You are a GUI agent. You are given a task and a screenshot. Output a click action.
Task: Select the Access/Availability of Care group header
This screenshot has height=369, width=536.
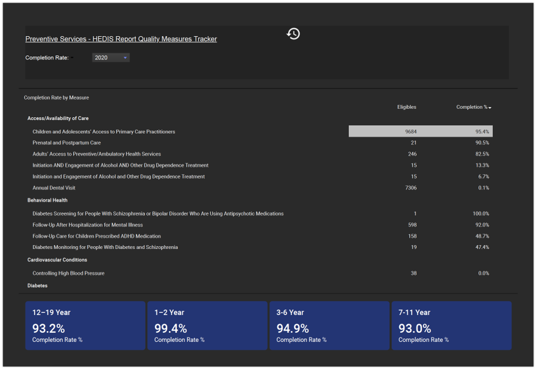[x=58, y=118]
